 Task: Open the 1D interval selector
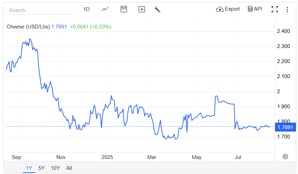point(86,9)
